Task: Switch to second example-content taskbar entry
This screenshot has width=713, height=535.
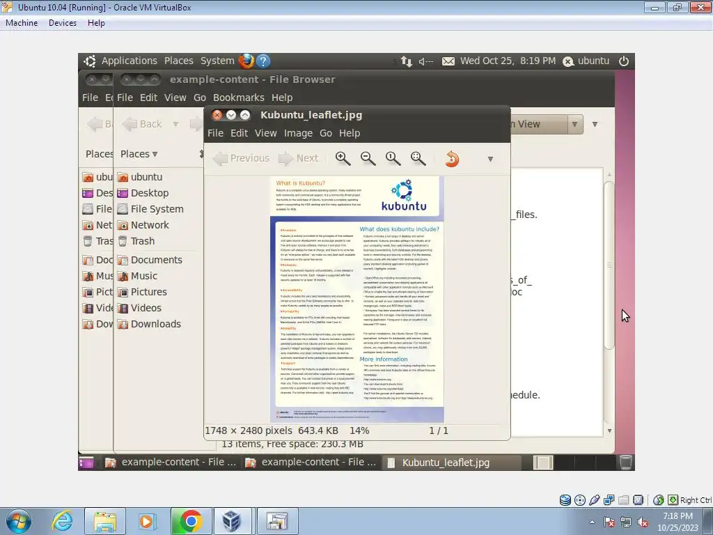Action: point(311,463)
